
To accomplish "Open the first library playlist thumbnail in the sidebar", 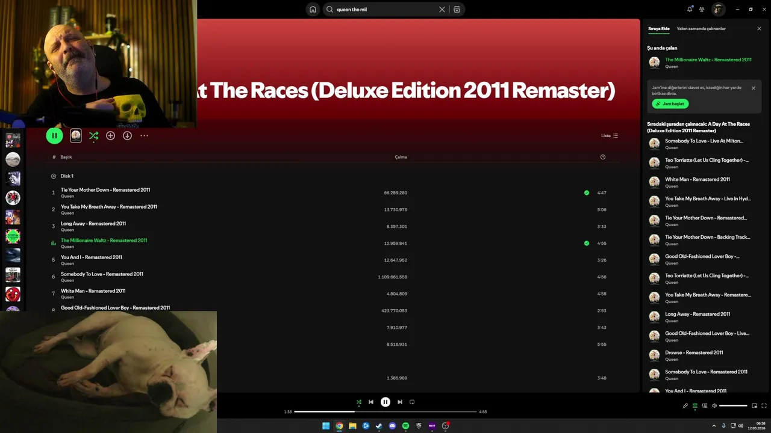I will click(13, 140).
